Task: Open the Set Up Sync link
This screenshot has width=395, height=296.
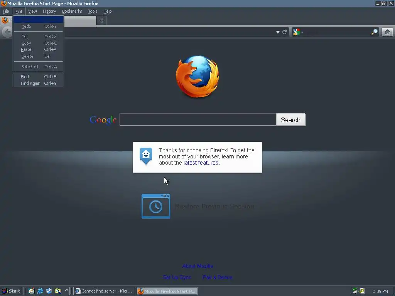Action: tap(177, 277)
